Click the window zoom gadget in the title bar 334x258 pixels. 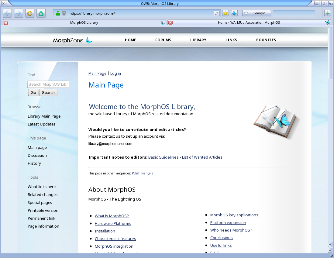coord(324,3)
